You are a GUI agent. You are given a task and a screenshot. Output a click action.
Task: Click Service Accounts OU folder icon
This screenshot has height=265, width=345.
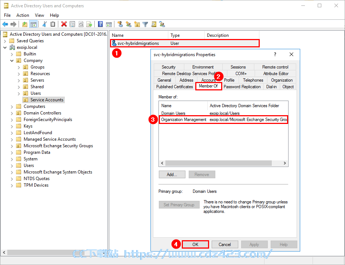(x=26, y=100)
